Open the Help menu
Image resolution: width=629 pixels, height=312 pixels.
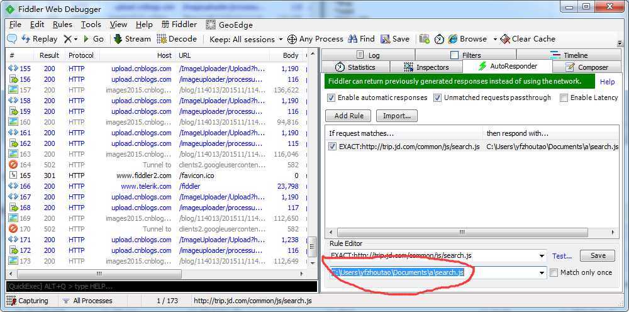click(145, 25)
